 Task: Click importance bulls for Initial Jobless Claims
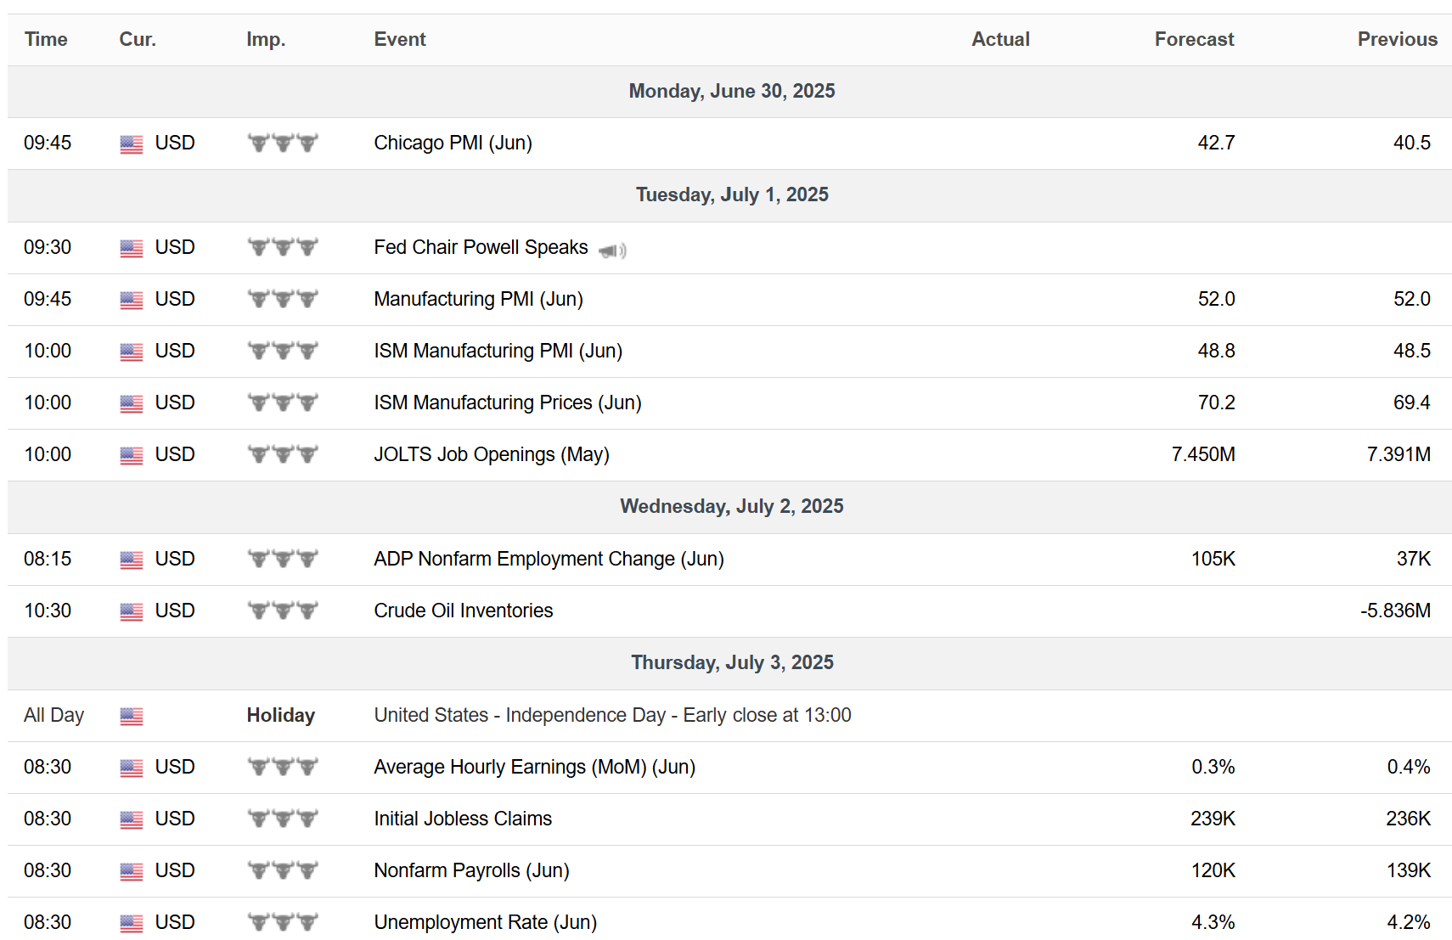coord(283,819)
